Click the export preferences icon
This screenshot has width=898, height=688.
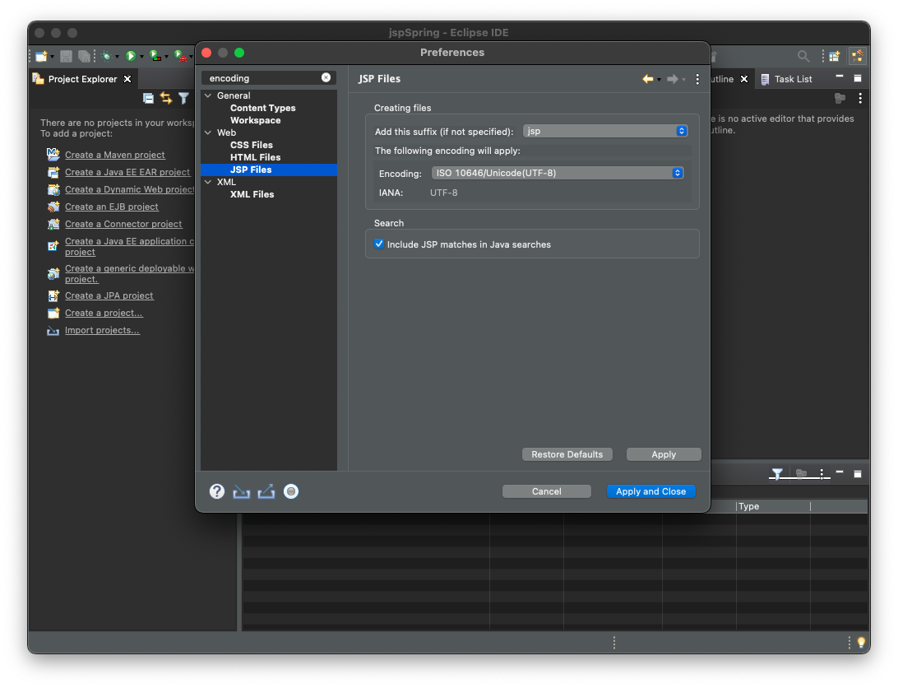(266, 492)
